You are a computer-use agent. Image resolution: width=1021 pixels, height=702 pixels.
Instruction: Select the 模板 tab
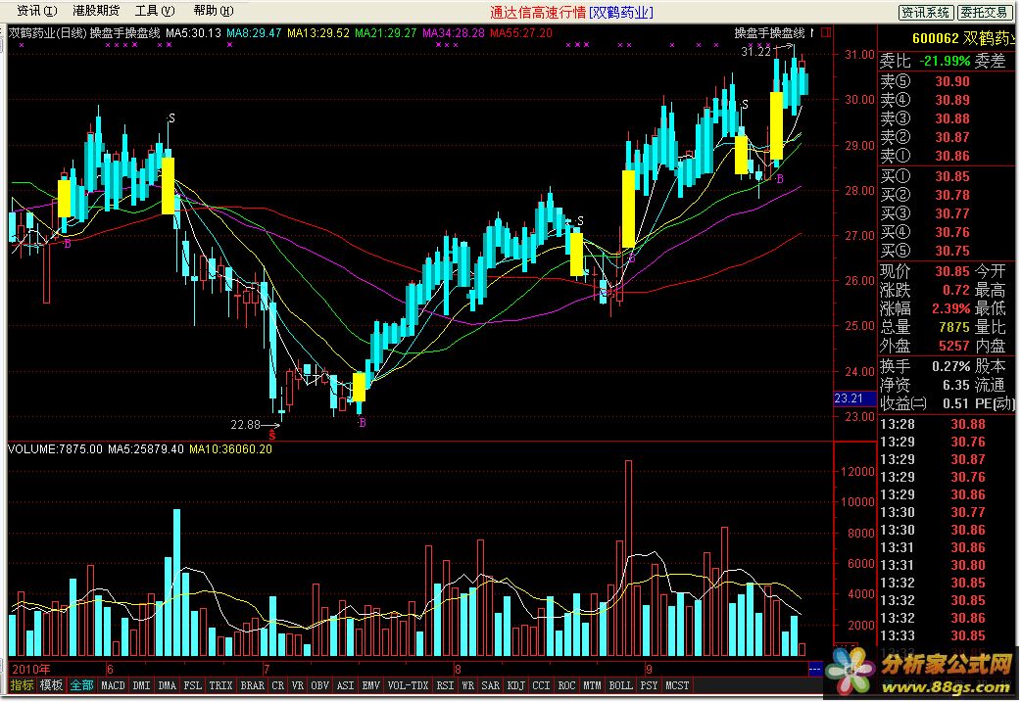pos(51,685)
